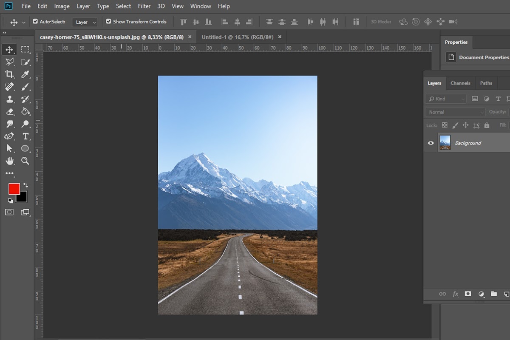Screen dimensions: 510x340
Task: Open the layer blend mode dropdown
Action: tap(454, 112)
